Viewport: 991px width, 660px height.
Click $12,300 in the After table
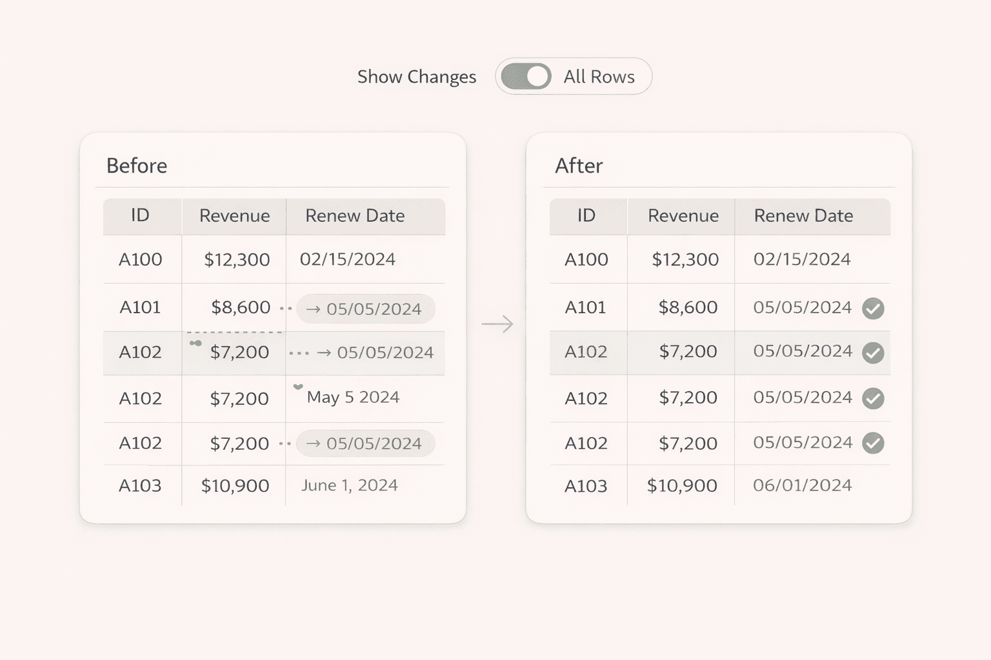(685, 260)
